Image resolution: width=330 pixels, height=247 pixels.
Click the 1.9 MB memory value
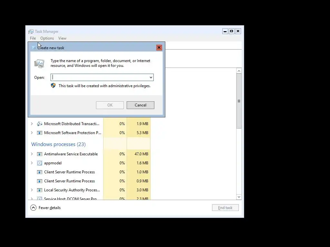pos(142,124)
